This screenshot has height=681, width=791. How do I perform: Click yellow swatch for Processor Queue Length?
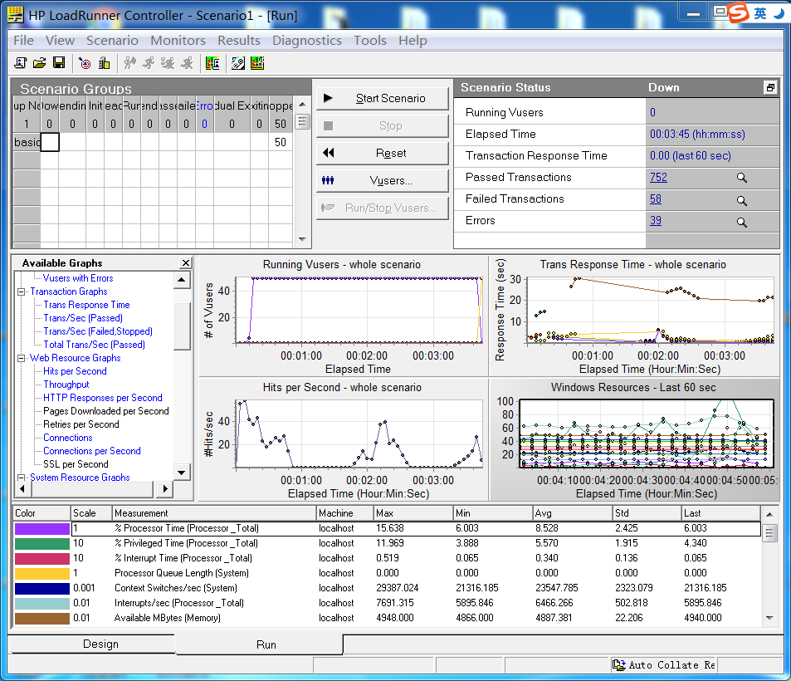42,574
